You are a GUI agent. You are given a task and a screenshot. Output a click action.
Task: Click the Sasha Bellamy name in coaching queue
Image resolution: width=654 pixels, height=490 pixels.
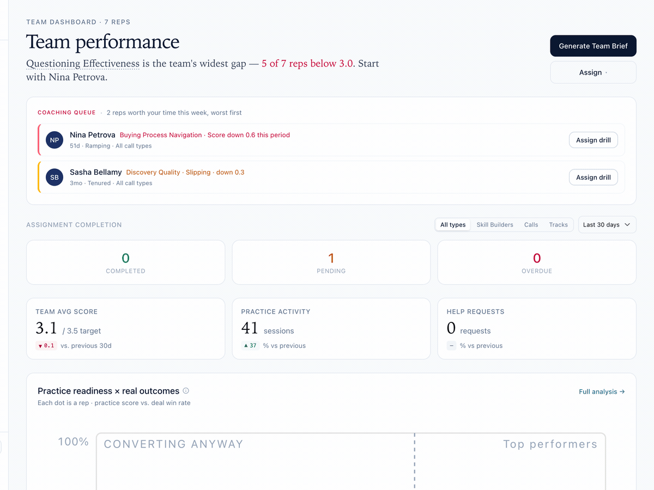point(96,172)
